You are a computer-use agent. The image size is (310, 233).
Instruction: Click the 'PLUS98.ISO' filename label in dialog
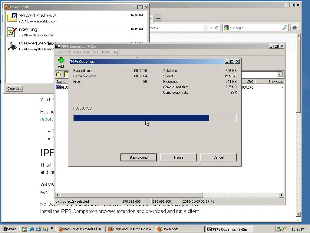click(x=82, y=108)
